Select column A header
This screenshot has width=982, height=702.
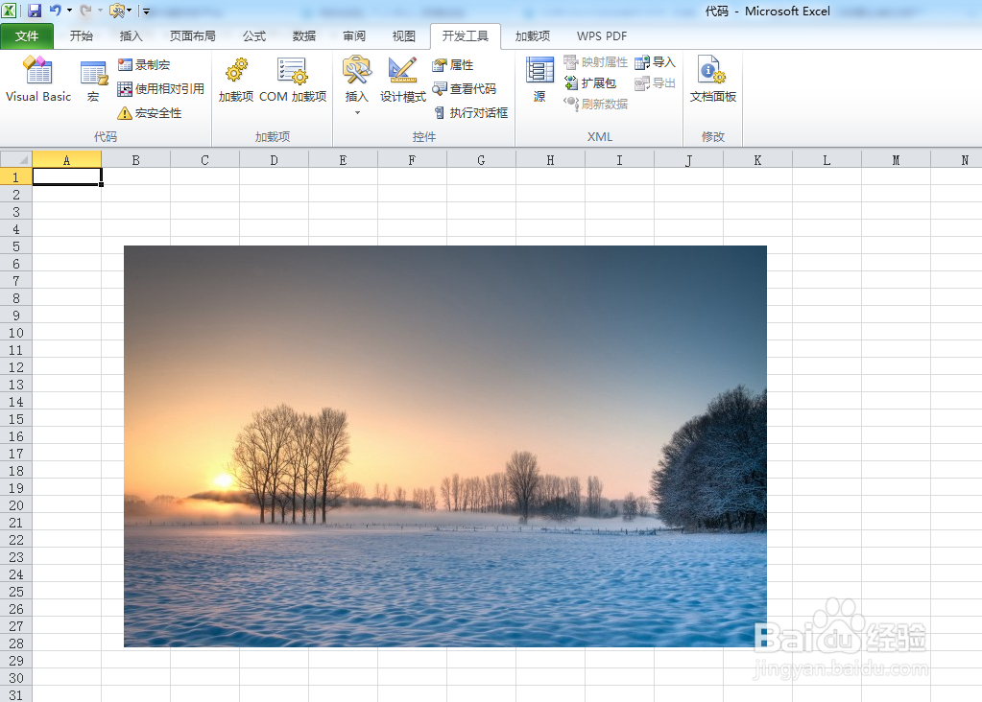[66, 160]
